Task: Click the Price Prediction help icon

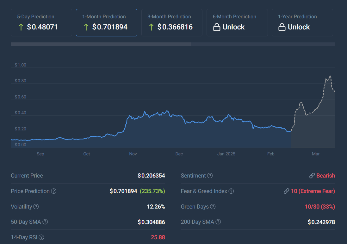Action: pos(54,191)
